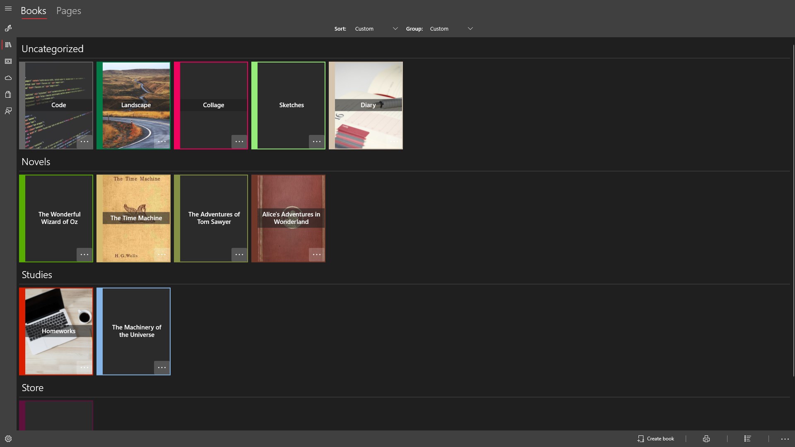Switch to the Books tab

[x=34, y=11]
